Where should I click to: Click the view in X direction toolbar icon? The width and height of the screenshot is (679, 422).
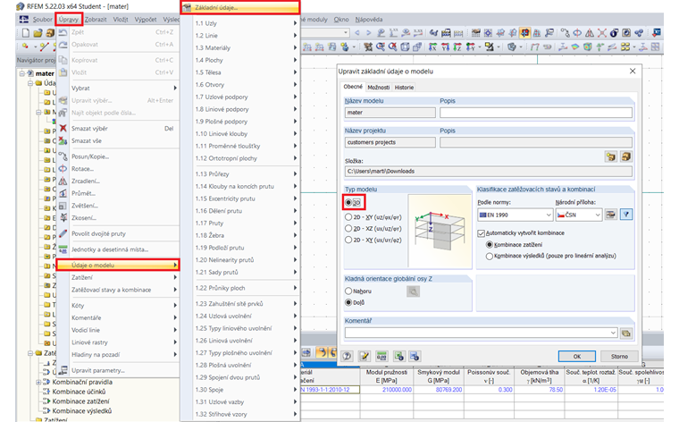pyautogui.click(x=432, y=46)
